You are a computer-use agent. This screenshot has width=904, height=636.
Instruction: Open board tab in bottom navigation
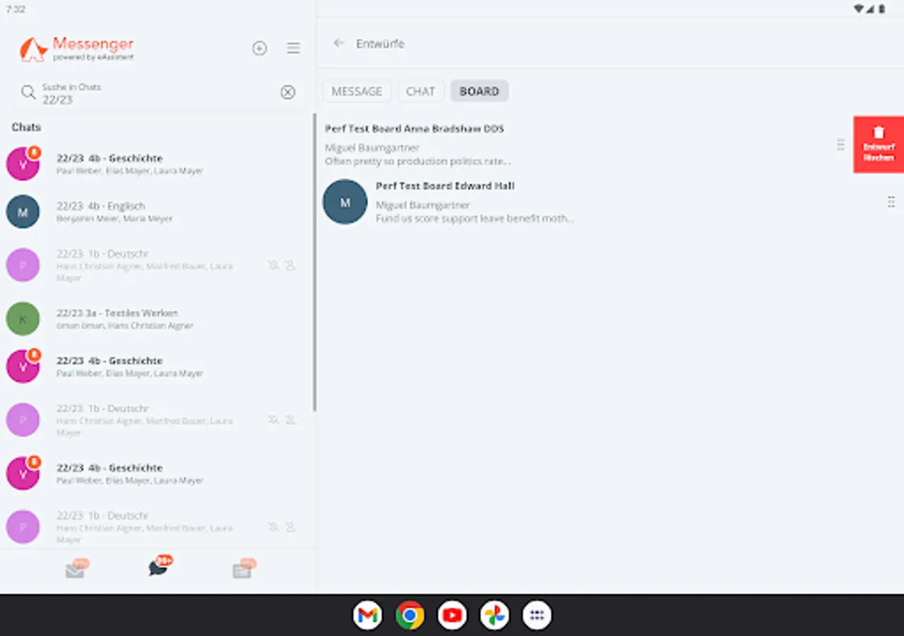(x=243, y=570)
